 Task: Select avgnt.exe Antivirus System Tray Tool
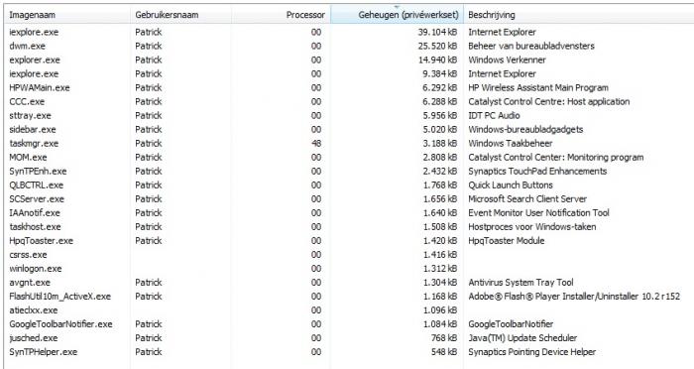tap(349, 282)
